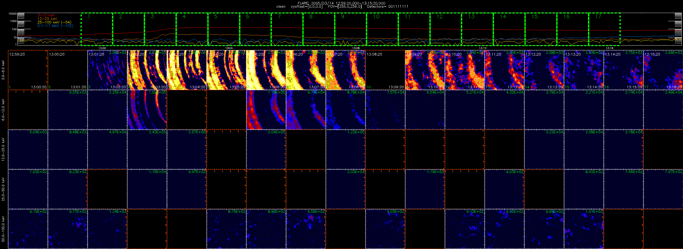Screen dimensions: 683x249
Task: Select interval 13 marker in the light curve
Action: click(471, 16)
